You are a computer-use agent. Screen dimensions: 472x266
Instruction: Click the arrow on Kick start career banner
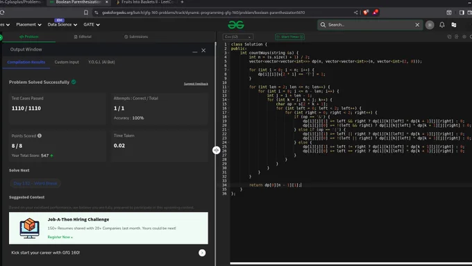pos(202,253)
